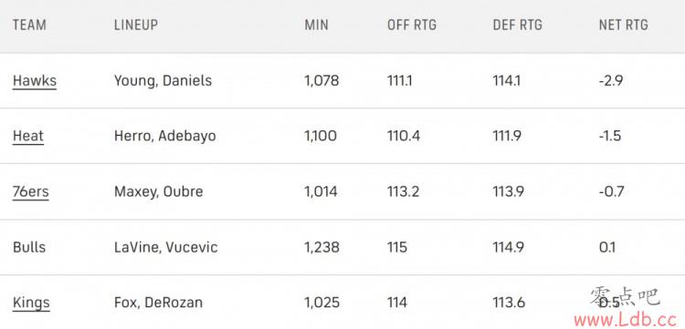Sort by the NET RTG column header
685x329 pixels.
point(624,25)
